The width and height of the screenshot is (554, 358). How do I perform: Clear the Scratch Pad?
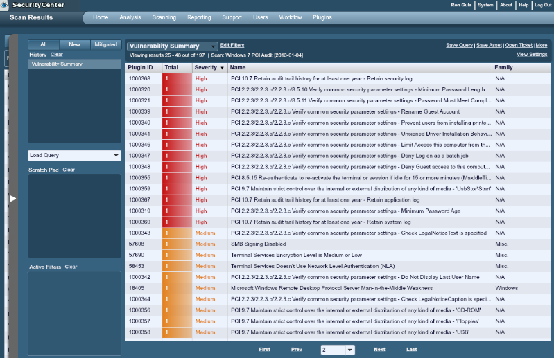click(x=69, y=170)
